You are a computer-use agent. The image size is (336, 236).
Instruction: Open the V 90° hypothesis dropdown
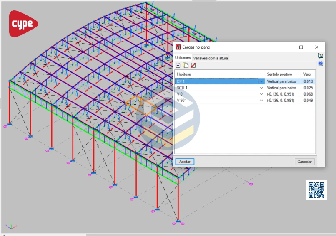(x=261, y=101)
